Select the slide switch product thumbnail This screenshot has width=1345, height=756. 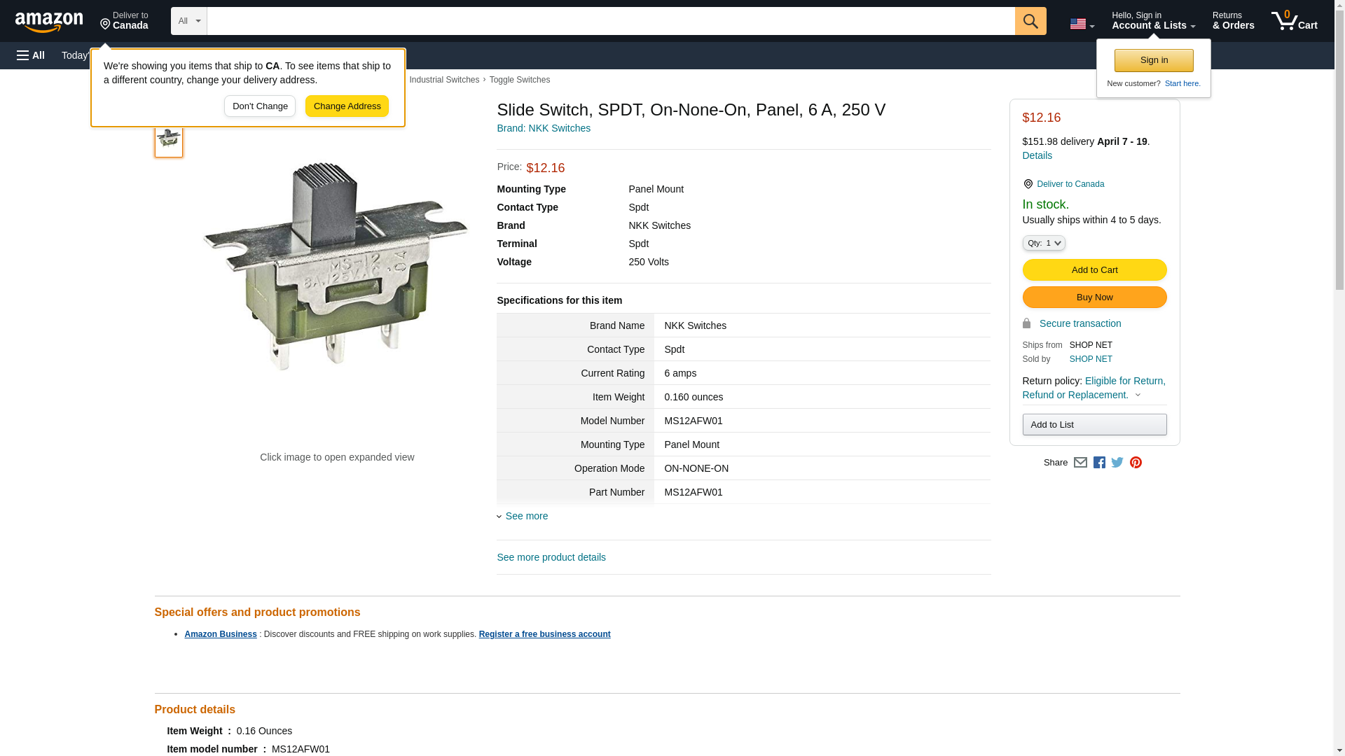point(169,139)
